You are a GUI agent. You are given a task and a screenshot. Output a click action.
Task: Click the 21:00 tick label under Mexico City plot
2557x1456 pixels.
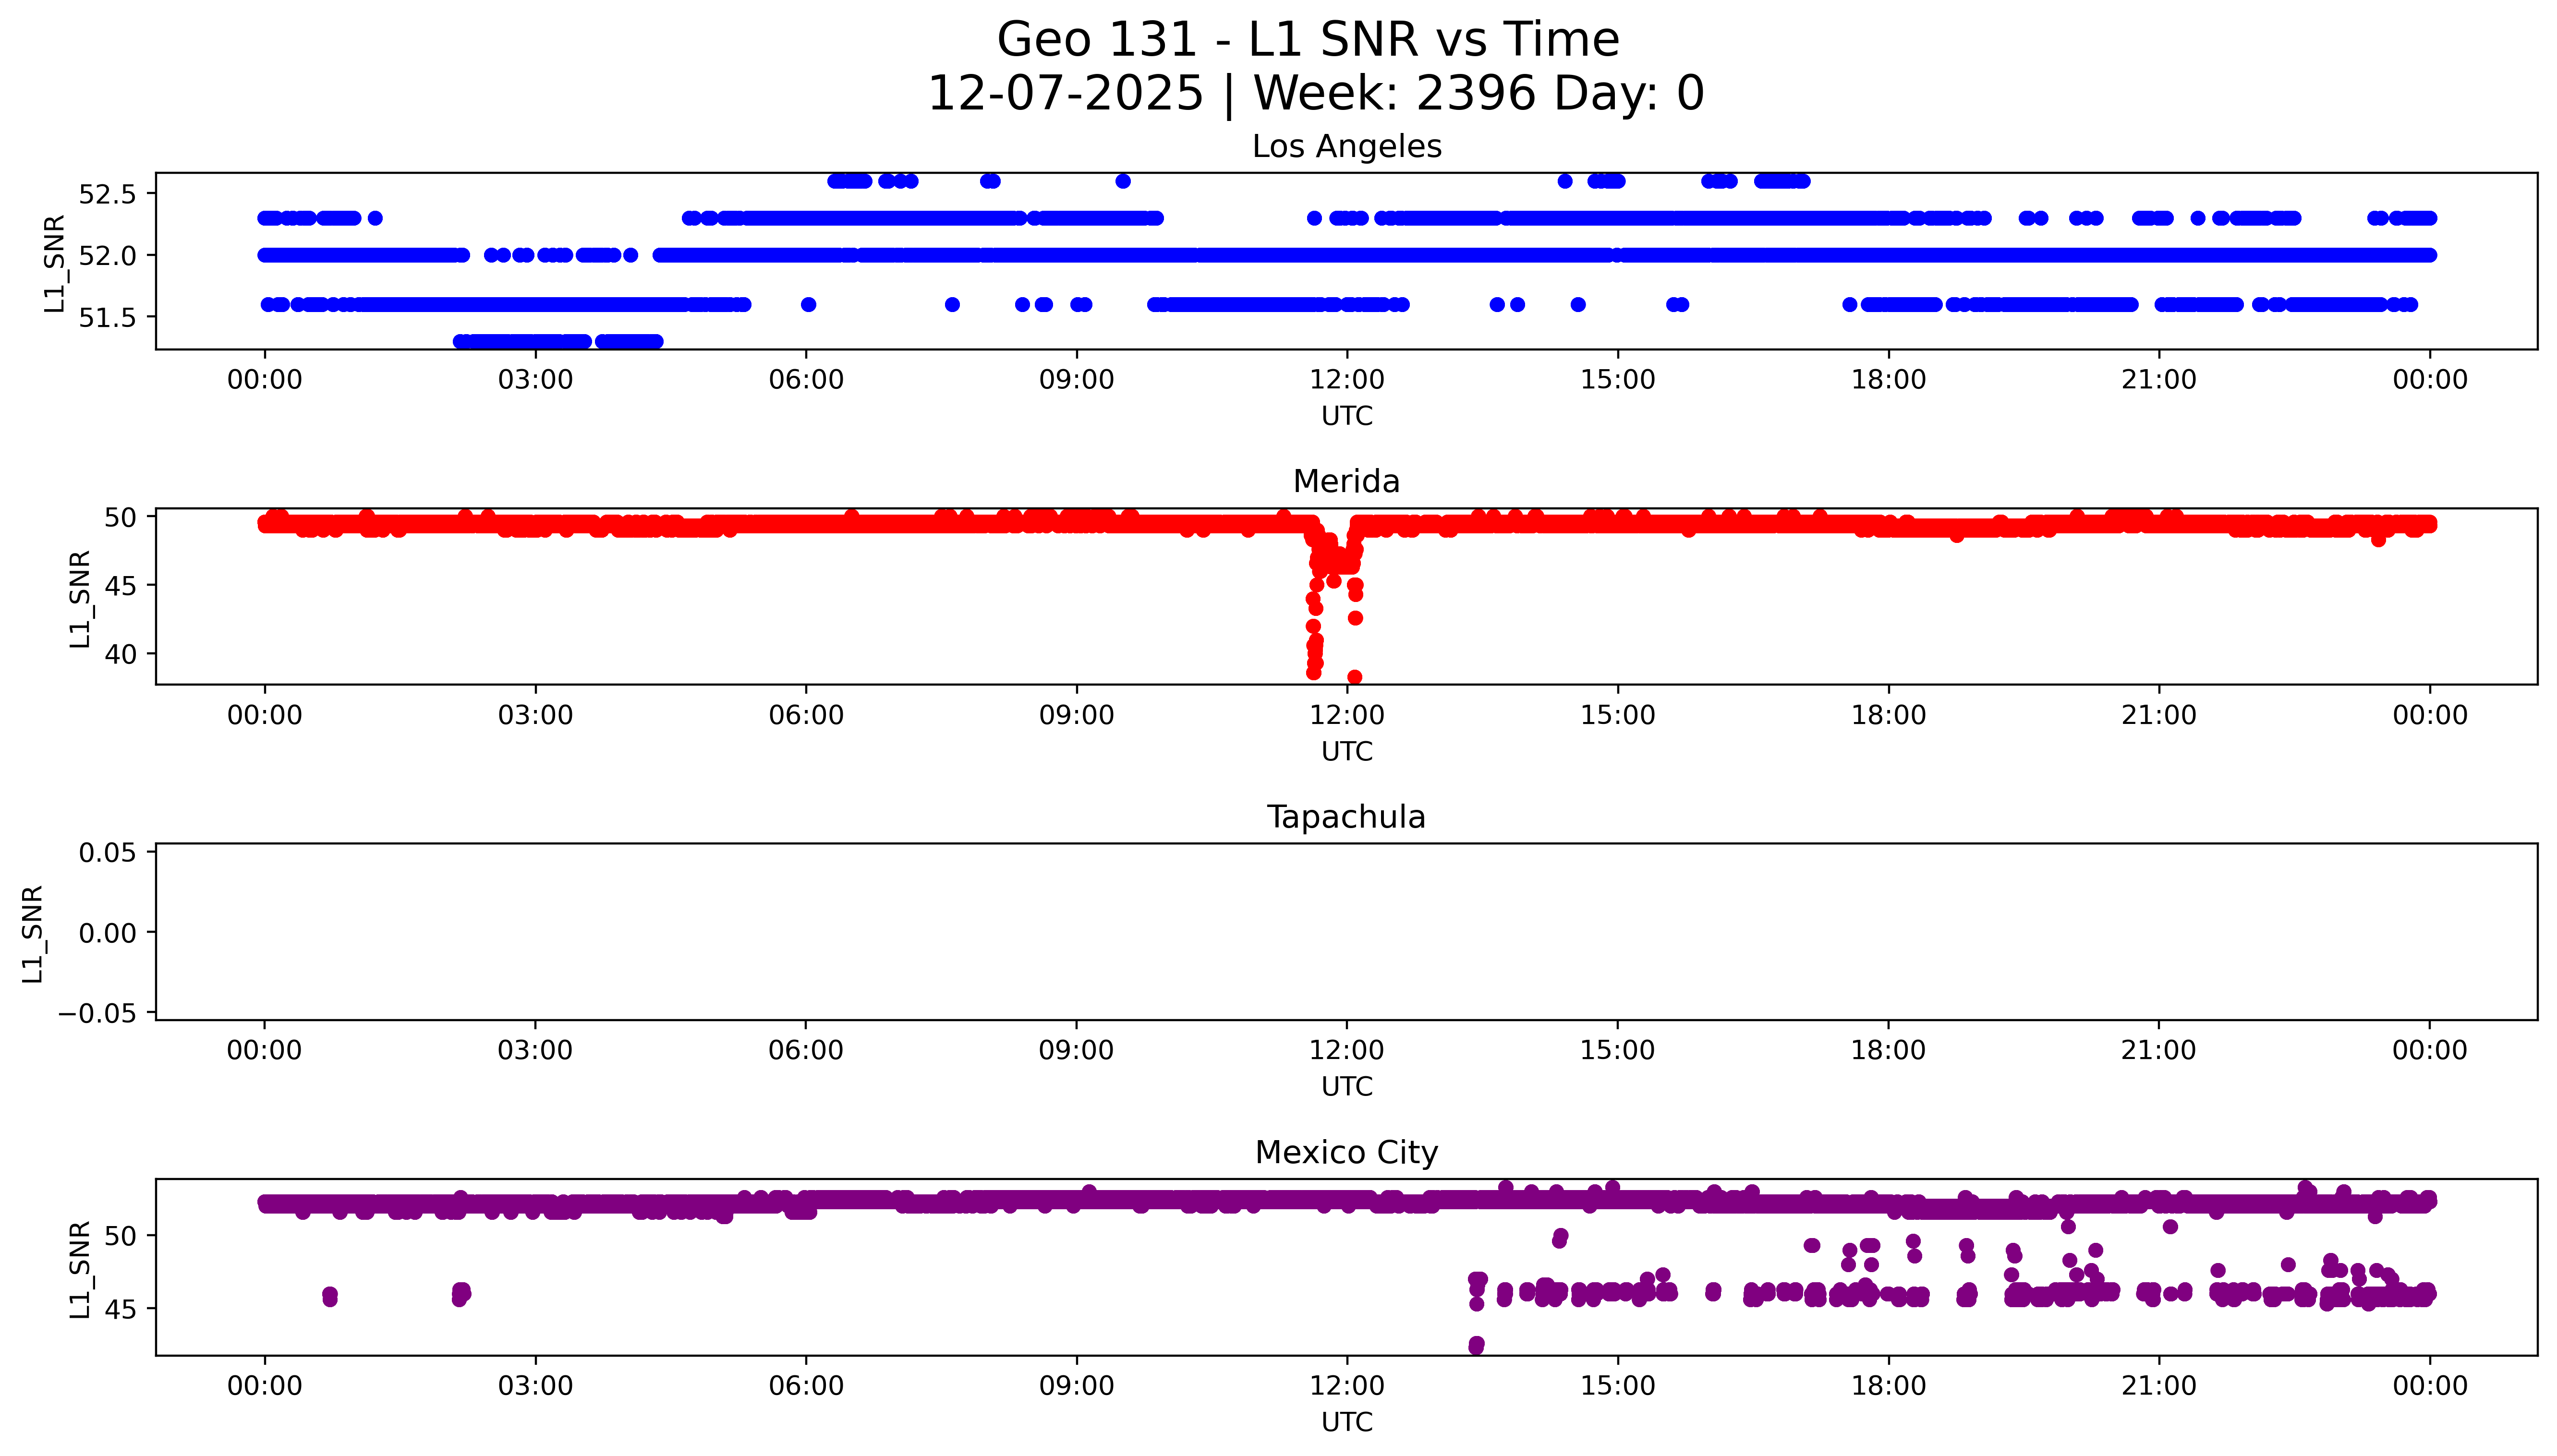coord(2158,1386)
